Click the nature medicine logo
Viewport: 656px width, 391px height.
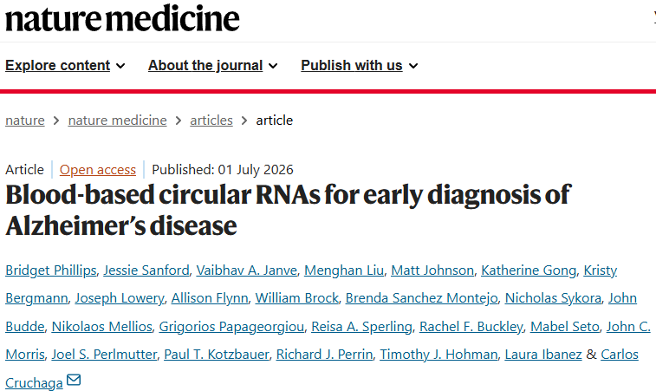click(x=122, y=19)
